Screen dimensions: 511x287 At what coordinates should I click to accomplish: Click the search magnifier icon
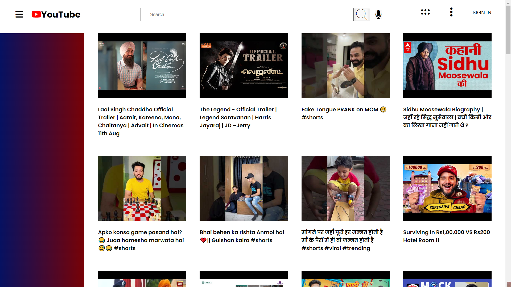pos(361,15)
